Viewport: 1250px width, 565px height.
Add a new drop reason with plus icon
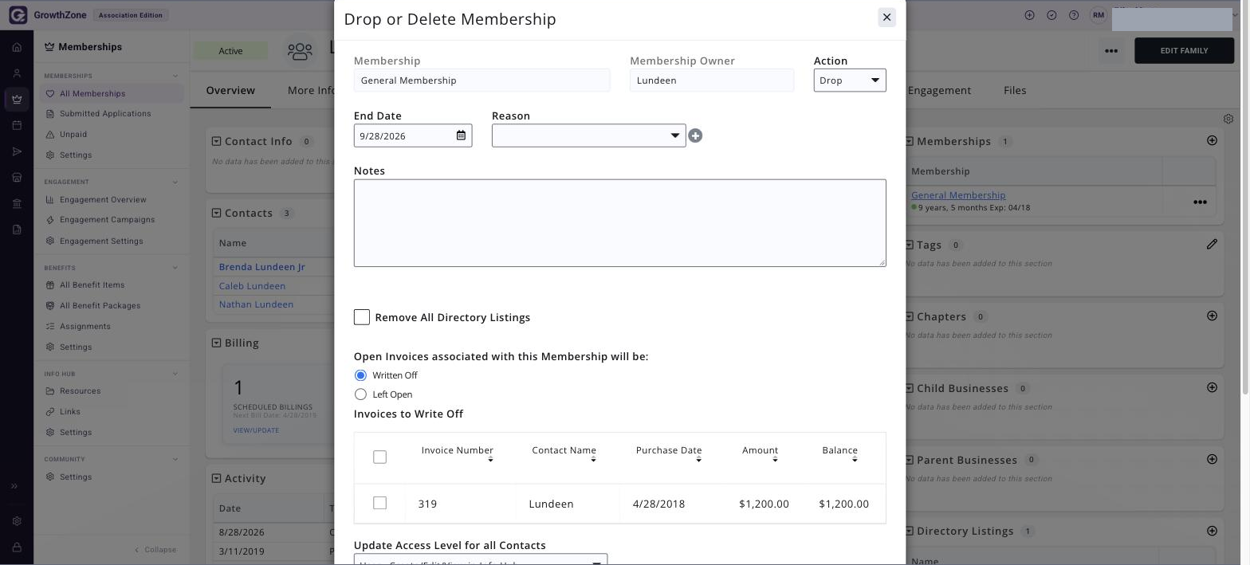tap(695, 136)
